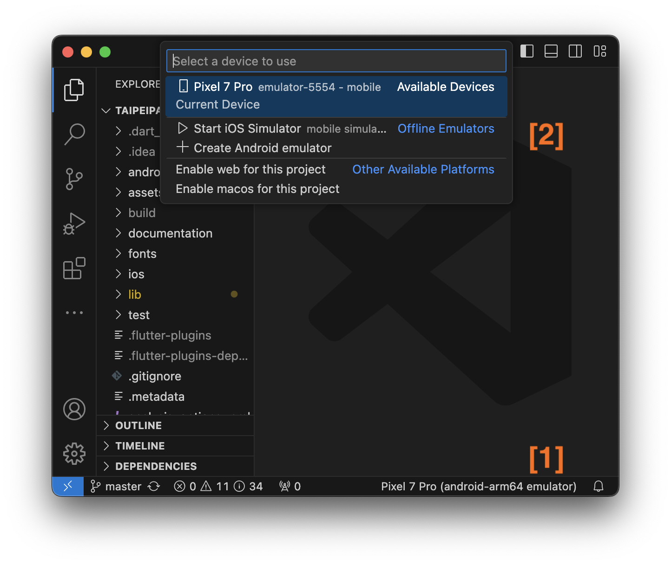The width and height of the screenshot is (671, 565).
Task: Focus the Select a device to use field
Action: click(x=336, y=61)
